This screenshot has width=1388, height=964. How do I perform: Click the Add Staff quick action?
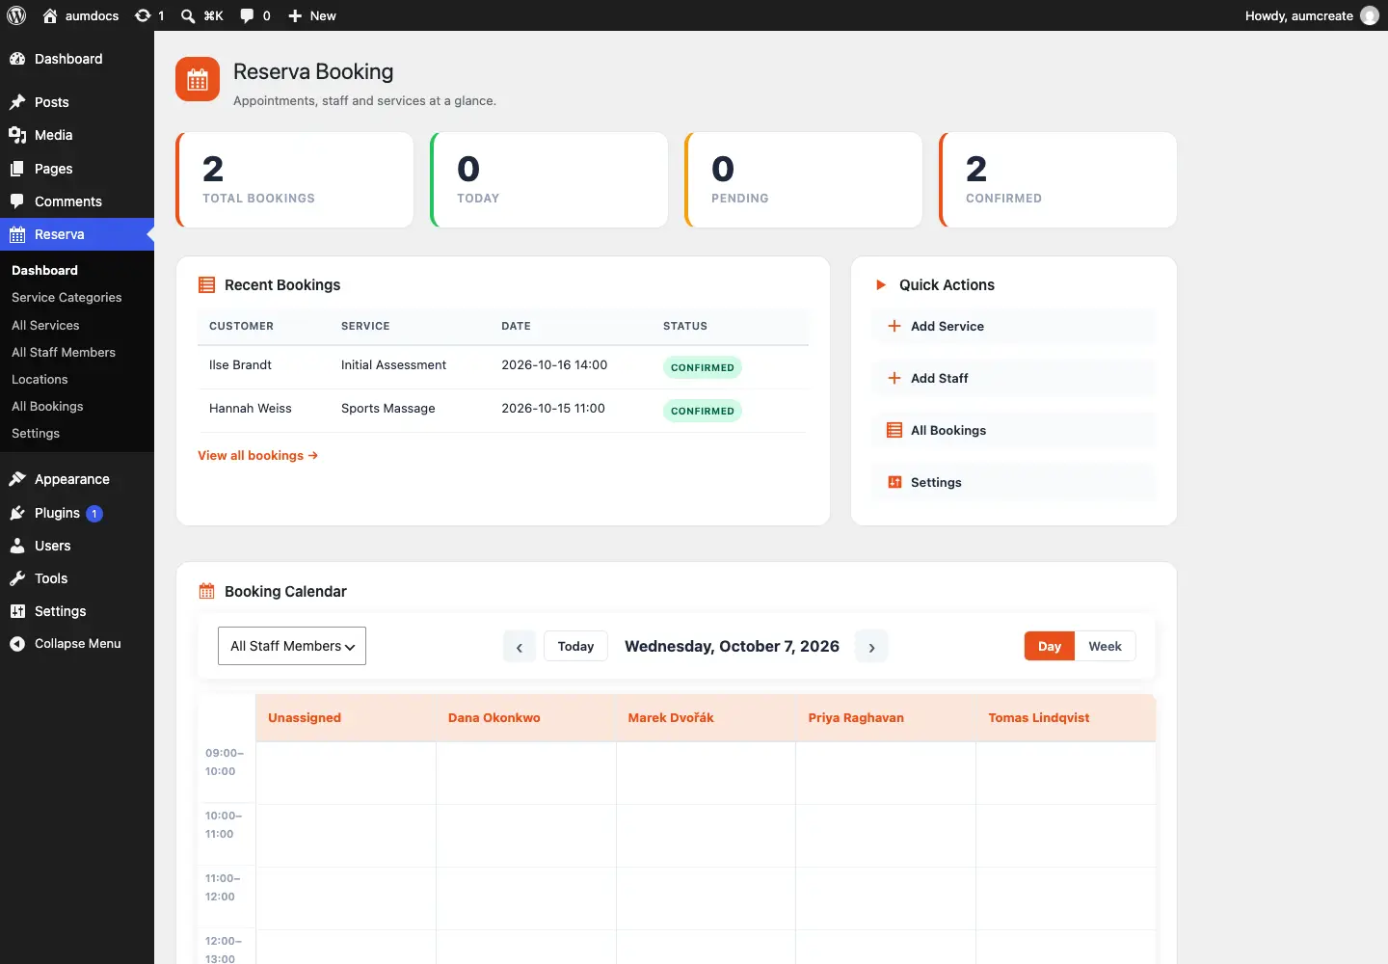pyautogui.click(x=1014, y=378)
